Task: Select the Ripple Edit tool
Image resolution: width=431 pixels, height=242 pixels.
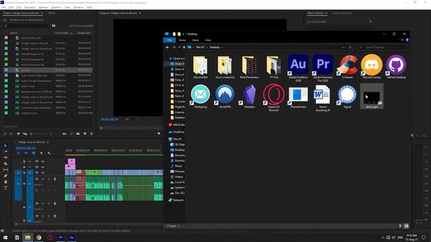Action: [x=5, y=157]
